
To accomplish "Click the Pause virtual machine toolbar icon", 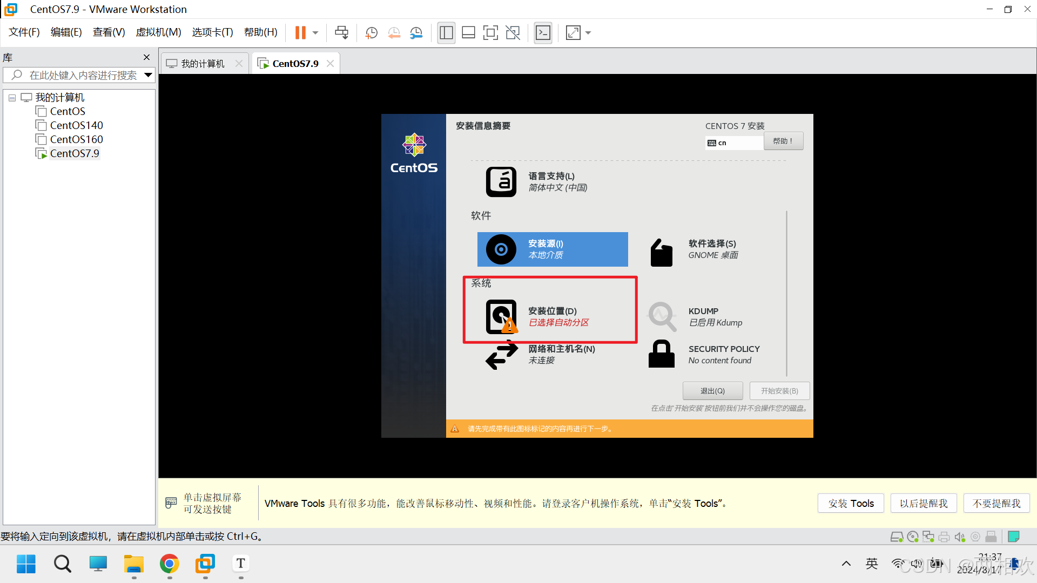I will (x=300, y=33).
